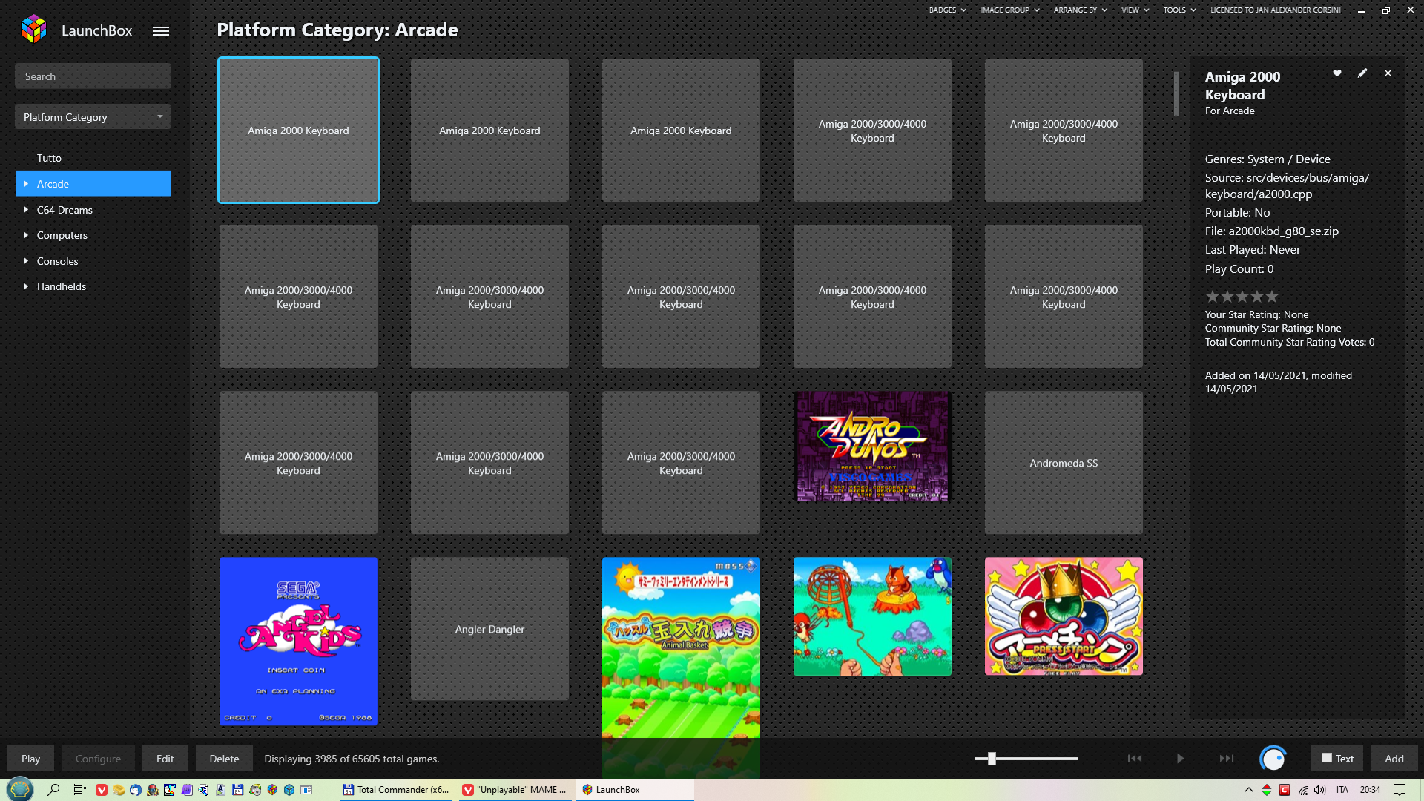Screen dimensions: 1424x801
Task: Click the Delete button
Action: pos(224,759)
